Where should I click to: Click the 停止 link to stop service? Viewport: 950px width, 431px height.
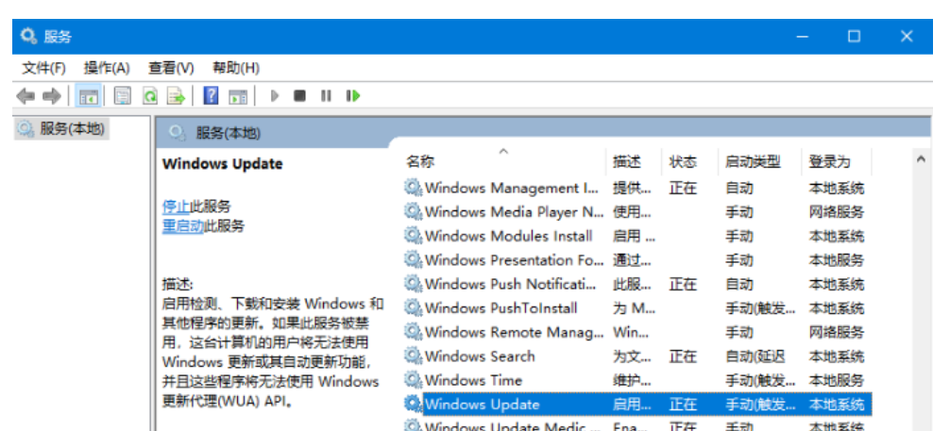click(176, 207)
